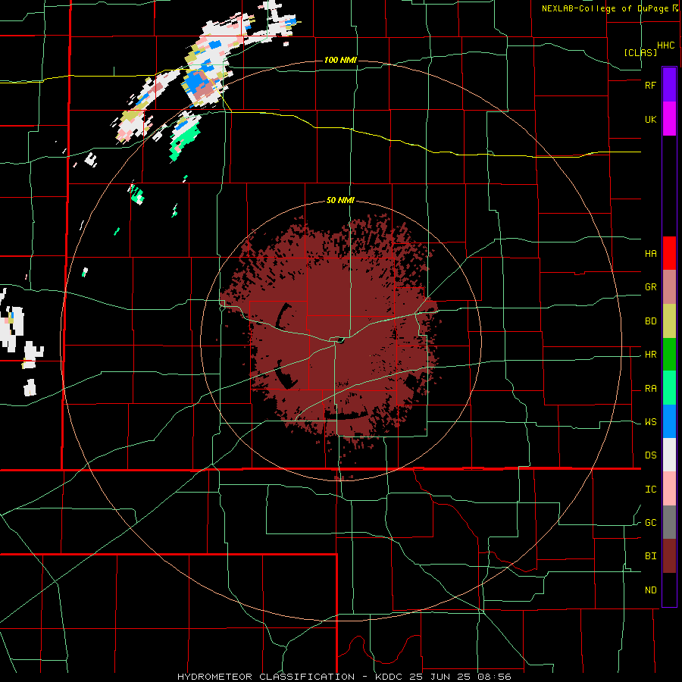The width and height of the screenshot is (682, 682).
Task: Click the 50 NMI range ring label
Action: pyautogui.click(x=340, y=200)
